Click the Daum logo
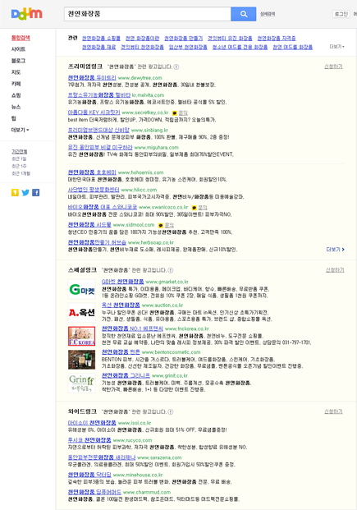The height and width of the screenshot is (510, 357). pos(26,14)
